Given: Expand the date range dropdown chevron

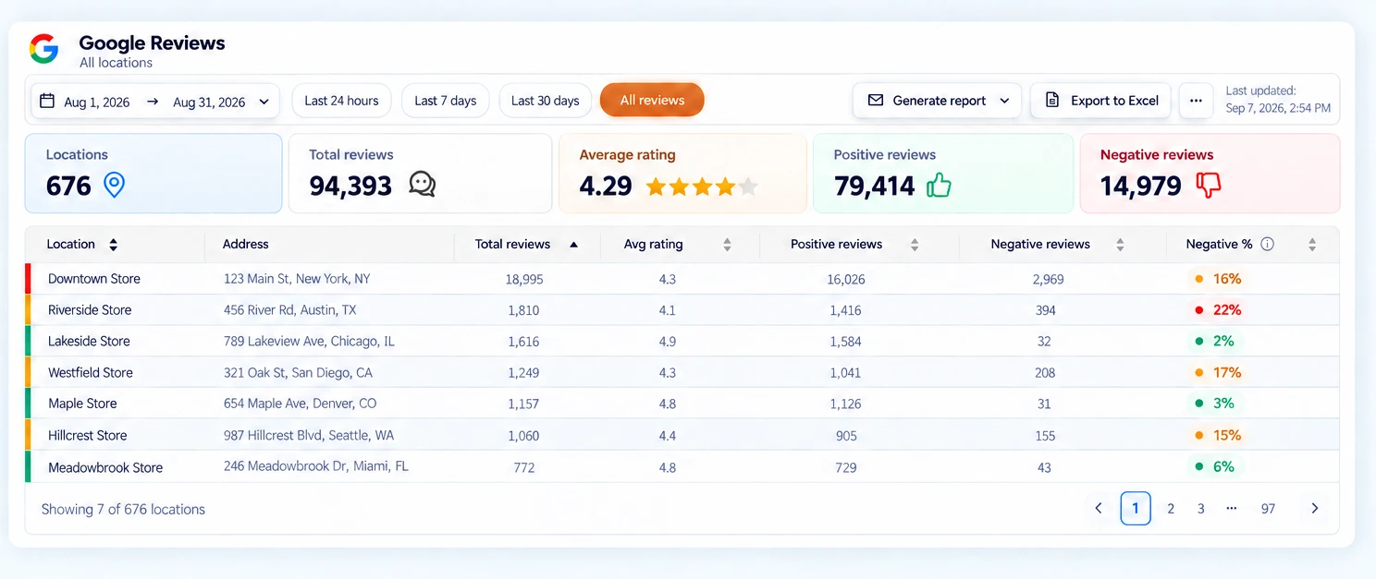Looking at the screenshot, I should (x=264, y=102).
